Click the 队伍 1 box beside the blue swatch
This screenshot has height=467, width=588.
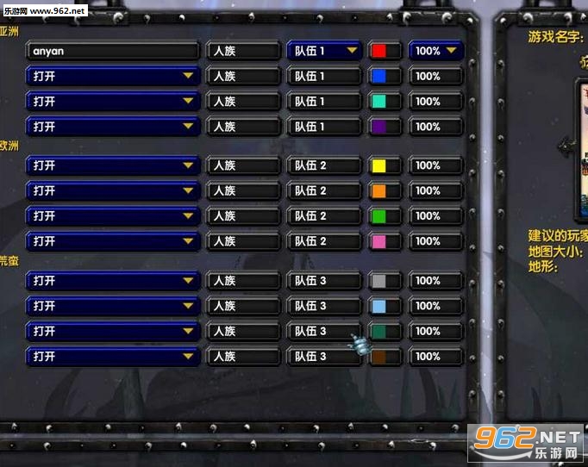(324, 76)
